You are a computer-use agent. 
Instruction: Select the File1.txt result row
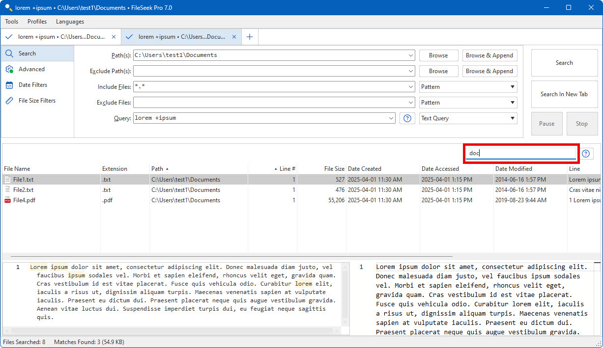(302, 180)
